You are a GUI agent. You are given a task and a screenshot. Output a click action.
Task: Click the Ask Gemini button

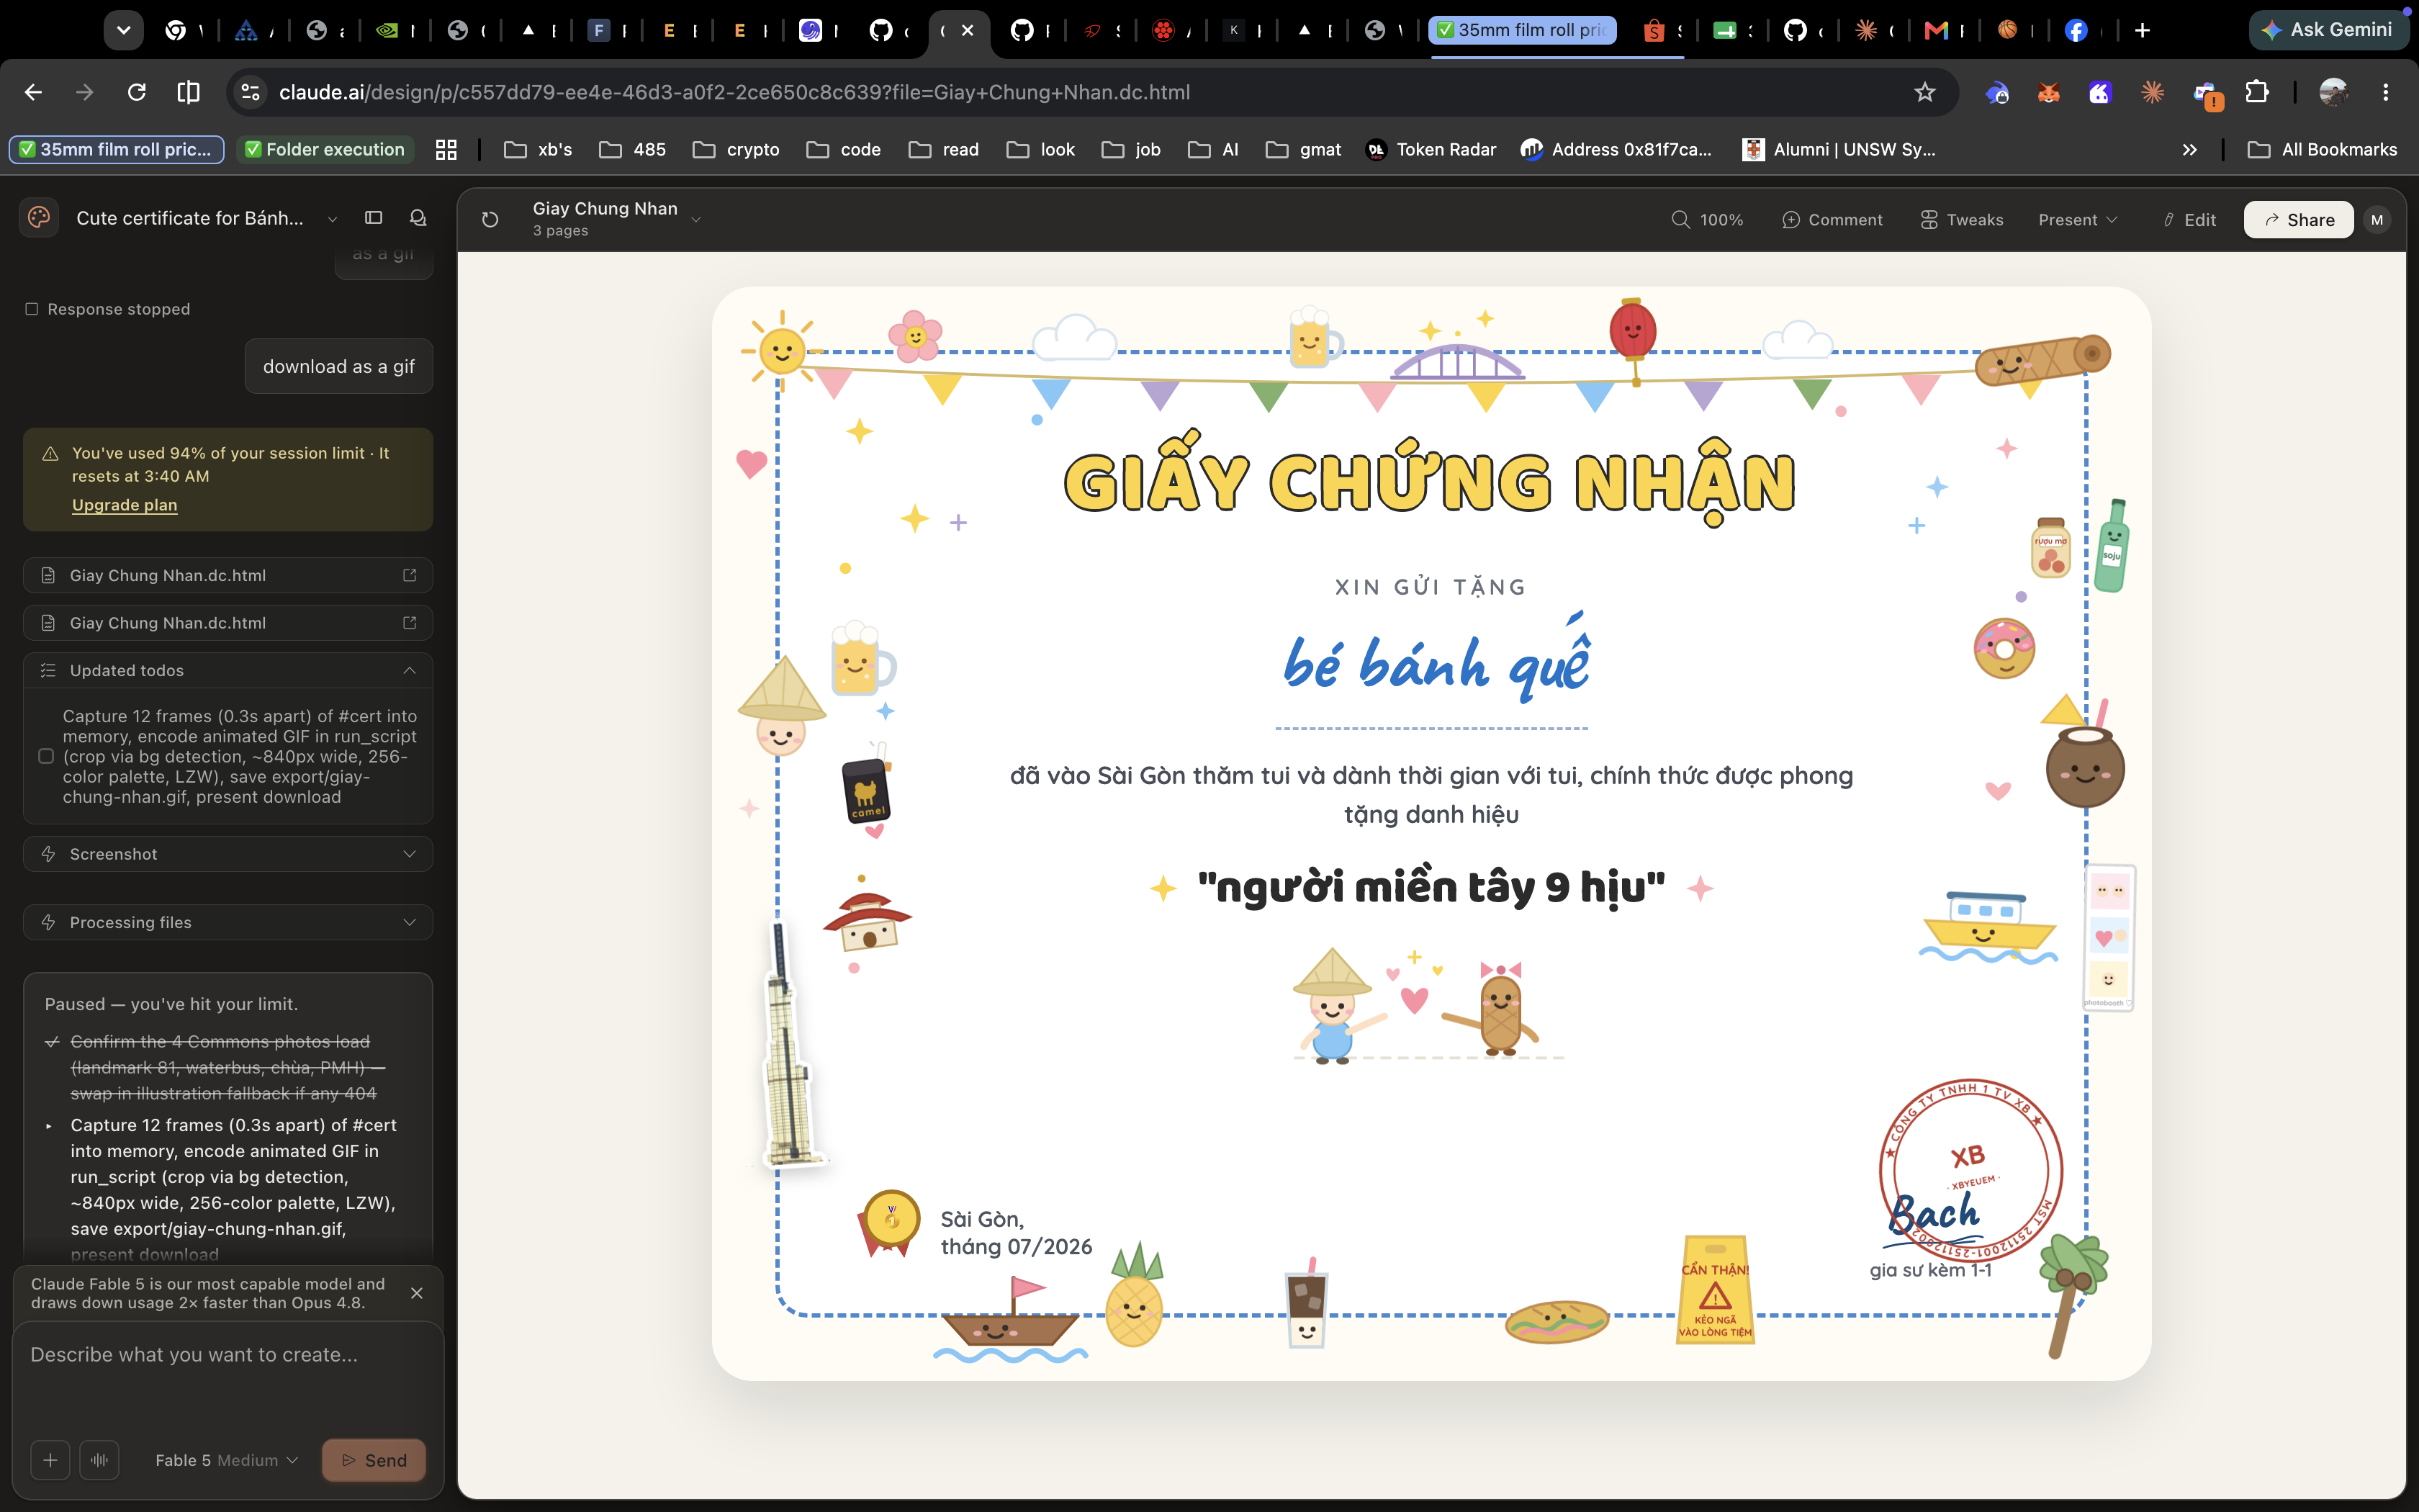pos(2327,30)
